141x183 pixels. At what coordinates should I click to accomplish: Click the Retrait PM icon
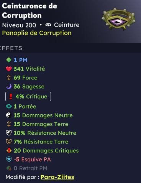9,168
